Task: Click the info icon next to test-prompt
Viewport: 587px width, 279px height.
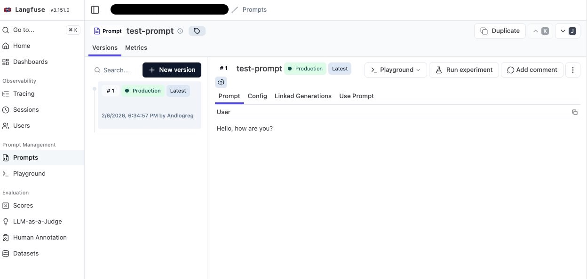Action: [180, 31]
